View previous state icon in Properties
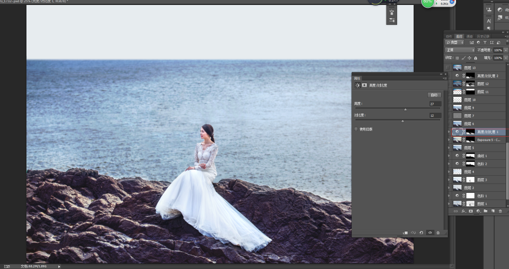This screenshot has width=509, height=269. [413, 233]
